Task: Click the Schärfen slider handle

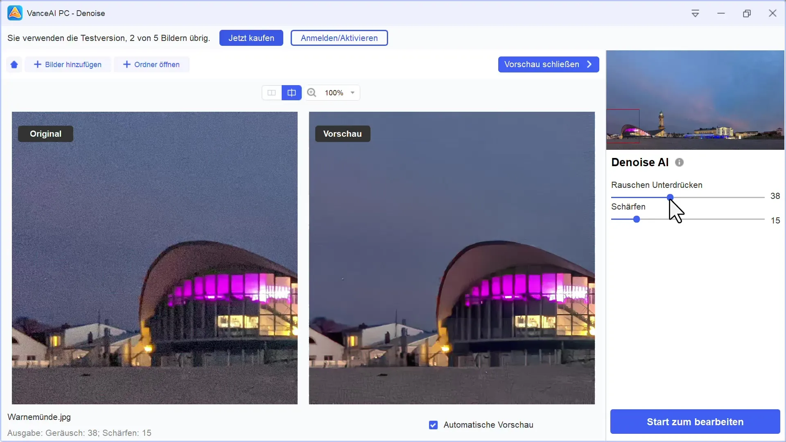Action: [x=637, y=219]
